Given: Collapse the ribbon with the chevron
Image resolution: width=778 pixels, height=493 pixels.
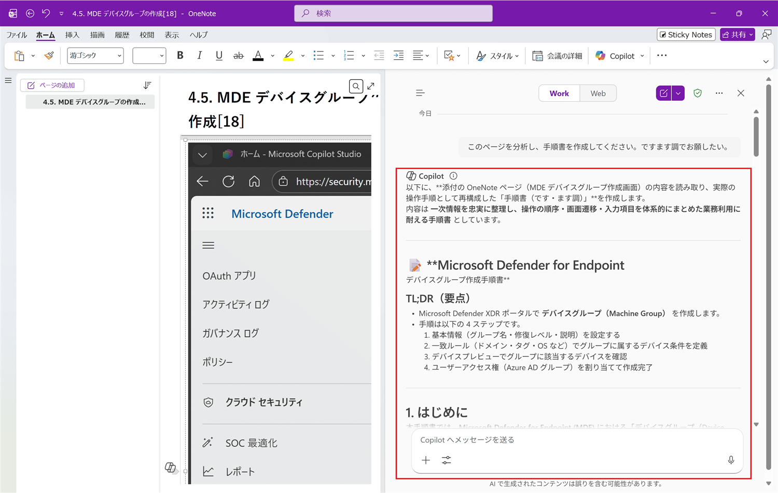Looking at the screenshot, I should coord(766,62).
